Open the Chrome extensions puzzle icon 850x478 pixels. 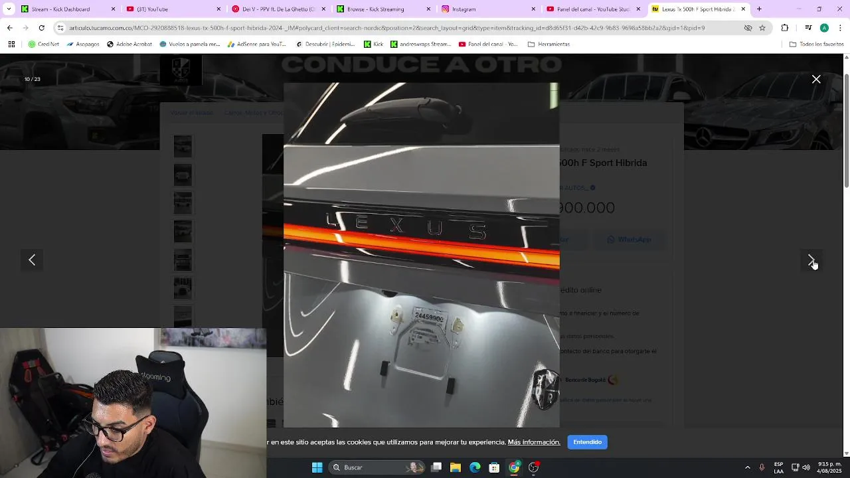click(x=785, y=28)
